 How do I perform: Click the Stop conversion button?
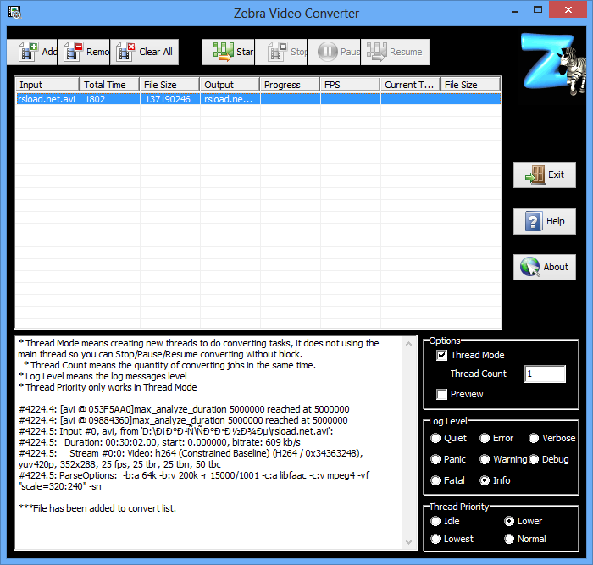(281, 52)
